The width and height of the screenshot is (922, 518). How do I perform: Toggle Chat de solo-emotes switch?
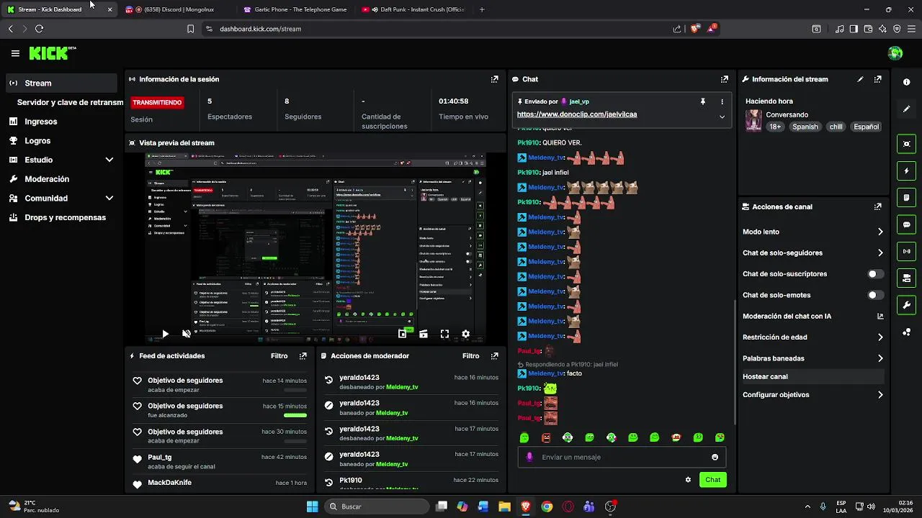coord(875,295)
